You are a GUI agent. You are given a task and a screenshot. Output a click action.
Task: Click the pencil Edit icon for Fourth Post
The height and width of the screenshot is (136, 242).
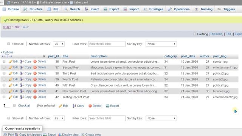[x=11, y=79]
